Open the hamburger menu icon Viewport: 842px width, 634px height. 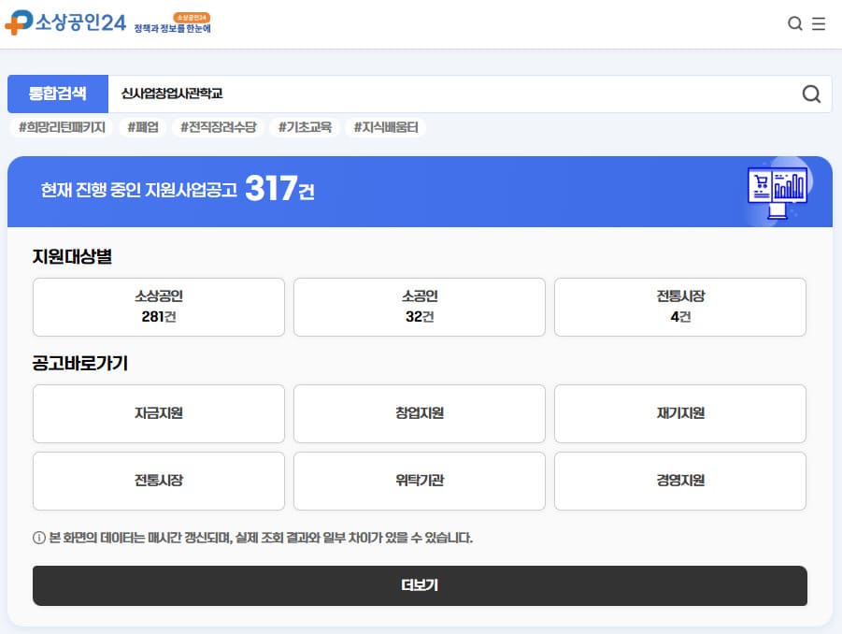819,24
